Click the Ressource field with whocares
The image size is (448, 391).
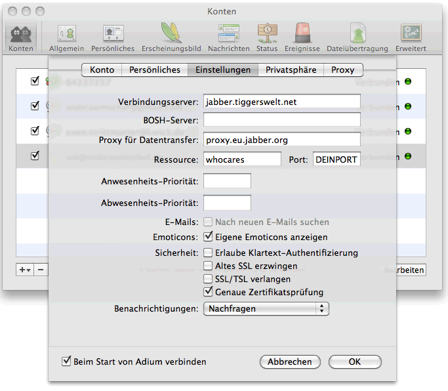(242, 159)
